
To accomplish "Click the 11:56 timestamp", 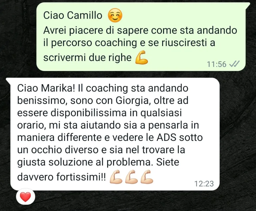I will (216, 64).
